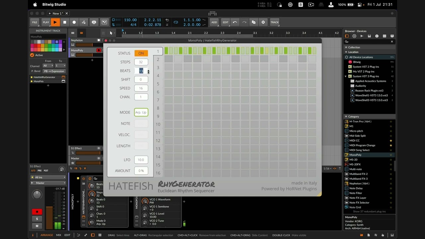Screen dimensions: 425x239
Task: Select the New 1* project tab
Action: [x=58, y=13]
